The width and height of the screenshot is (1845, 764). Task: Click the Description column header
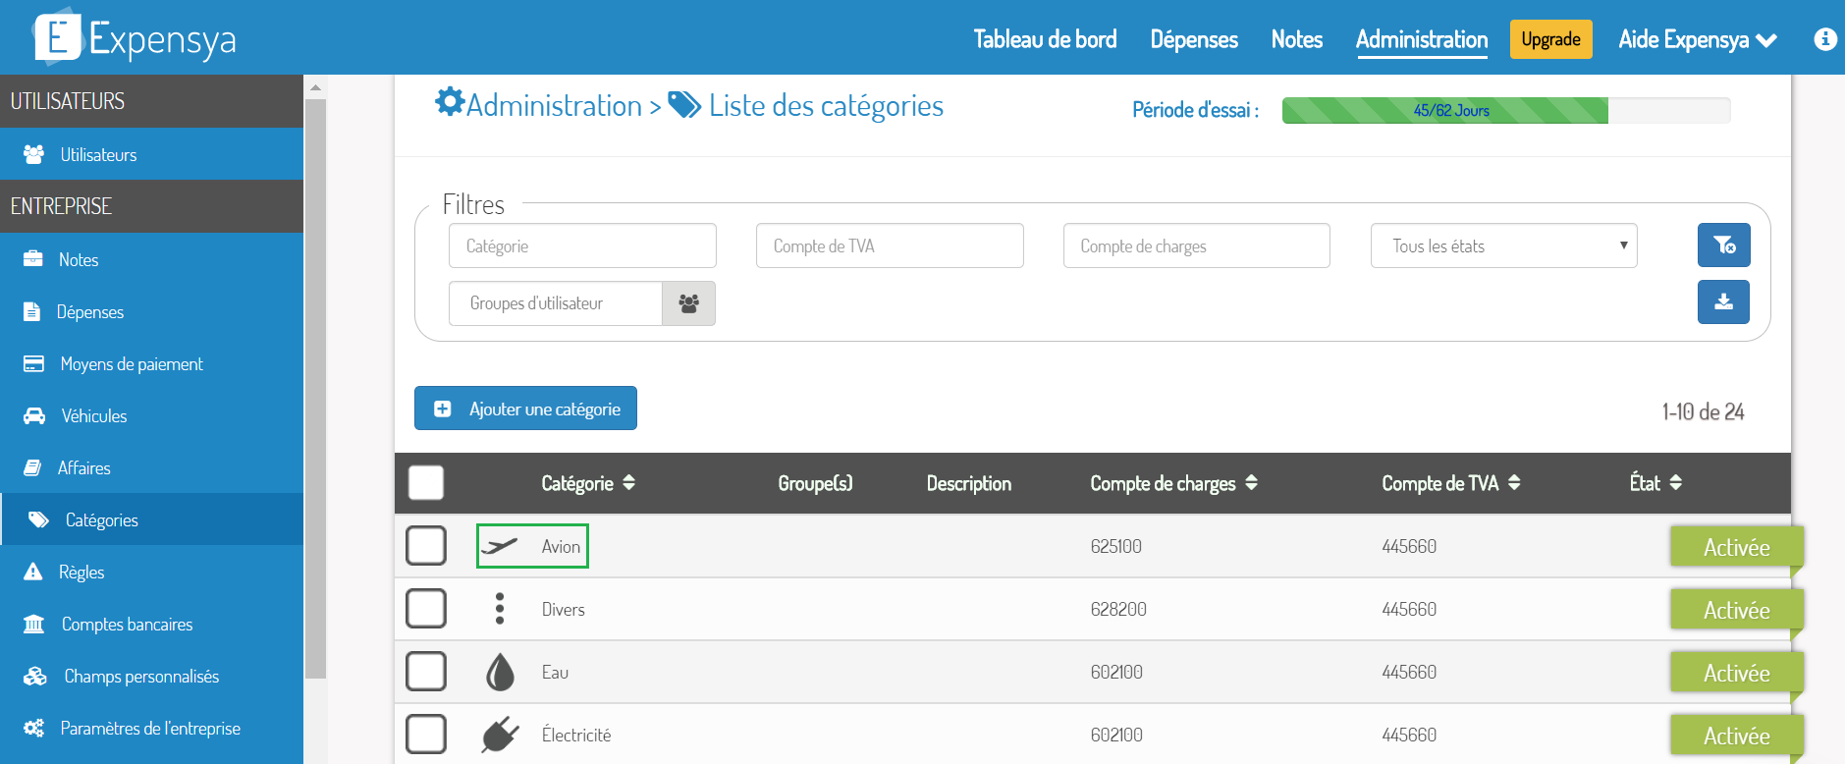tap(969, 483)
